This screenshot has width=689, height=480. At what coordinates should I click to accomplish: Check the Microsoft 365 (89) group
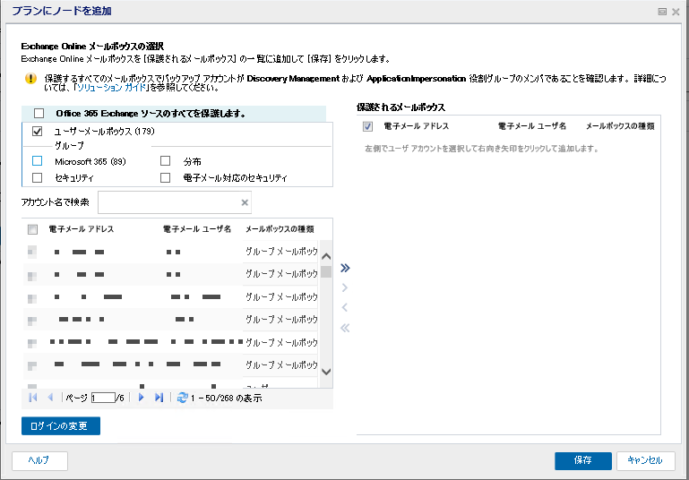coord(38,161)
